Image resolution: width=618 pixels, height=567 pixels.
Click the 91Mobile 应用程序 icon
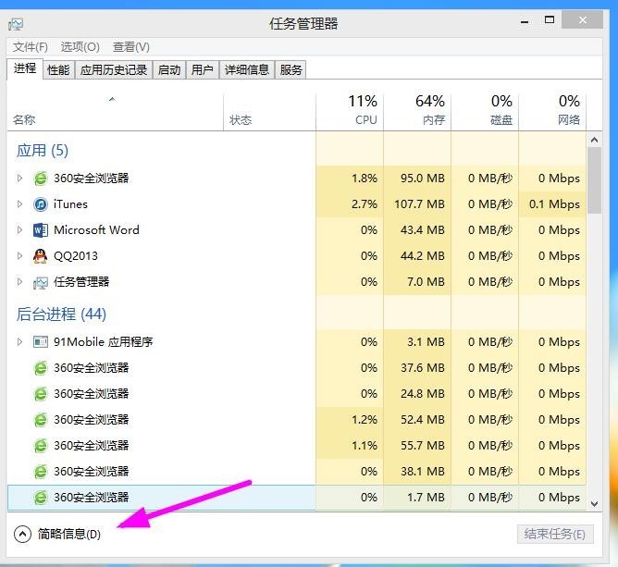[x=40, y=341]
